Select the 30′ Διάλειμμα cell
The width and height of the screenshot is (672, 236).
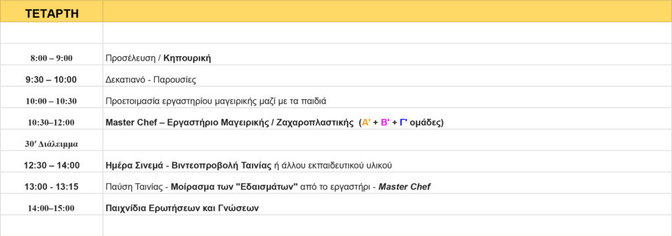pos(51,144)
